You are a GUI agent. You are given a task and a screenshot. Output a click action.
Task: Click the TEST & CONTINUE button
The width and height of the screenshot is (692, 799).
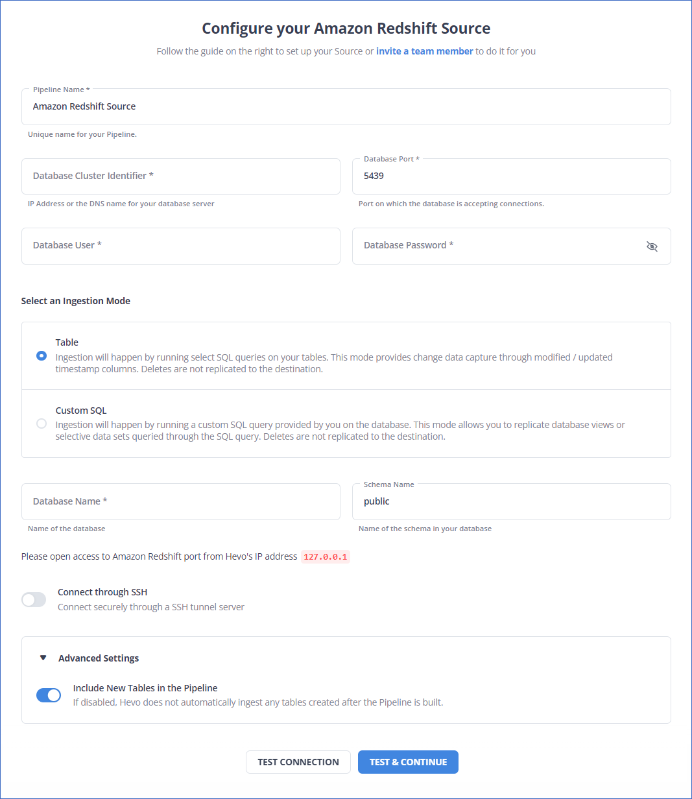tap(408, 762)
